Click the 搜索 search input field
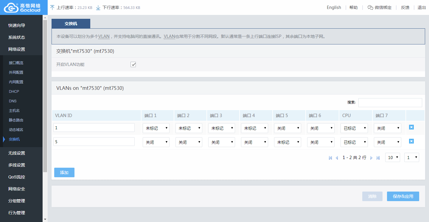The image size is (429, 222). point(390,102)
